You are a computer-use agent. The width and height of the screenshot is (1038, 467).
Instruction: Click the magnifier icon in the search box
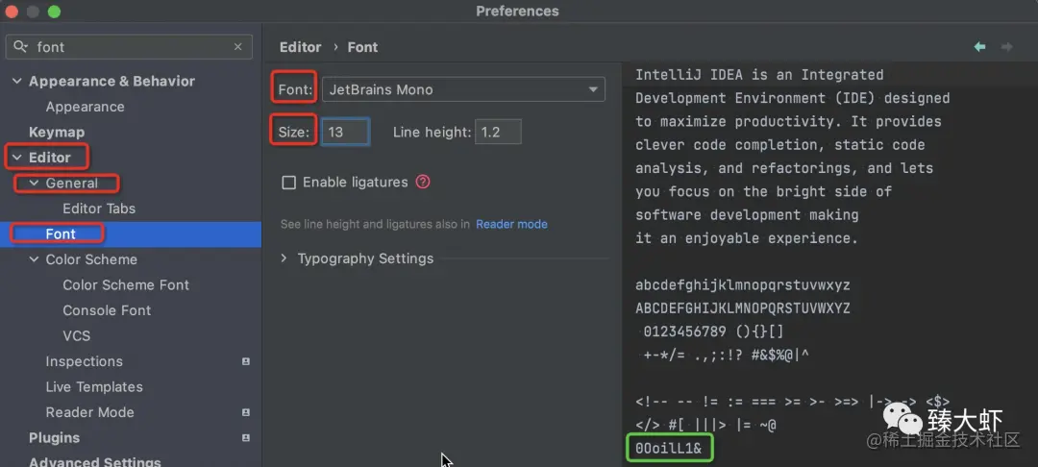tap(21, 47)
